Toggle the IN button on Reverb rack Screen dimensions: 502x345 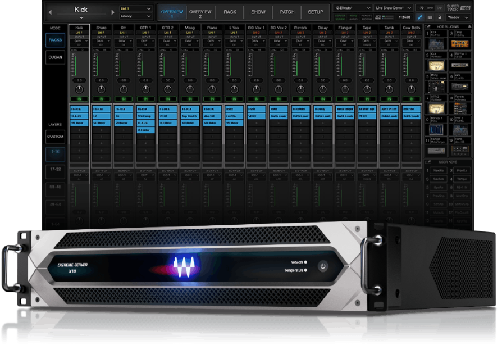coord(300,99)
